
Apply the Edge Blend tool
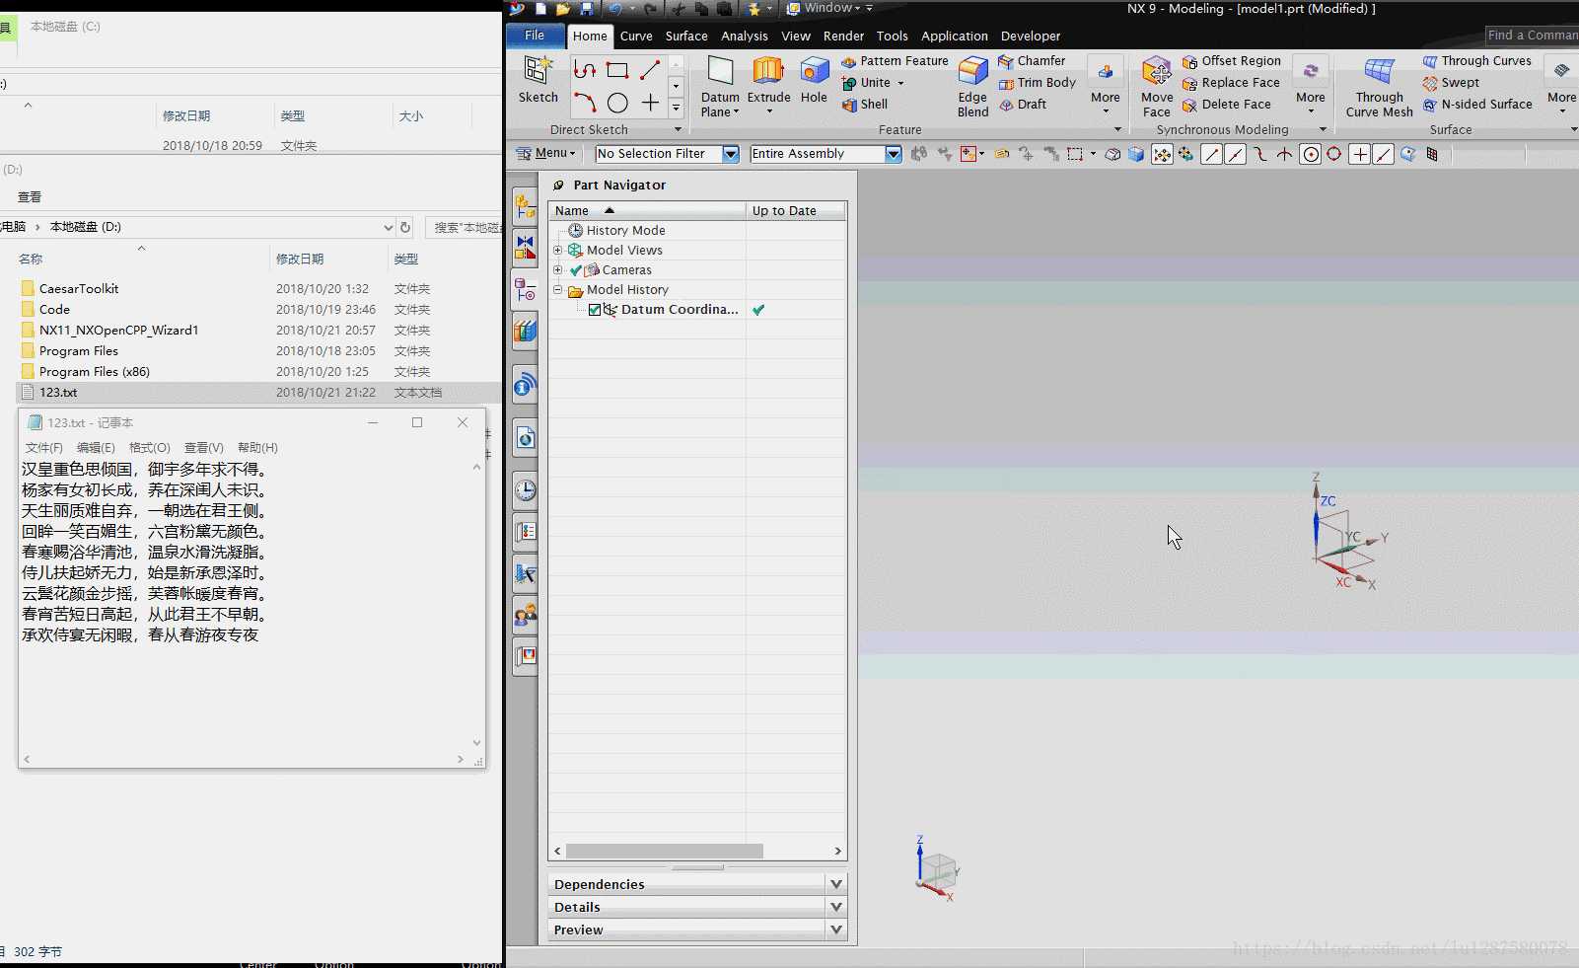pos(972,87)
